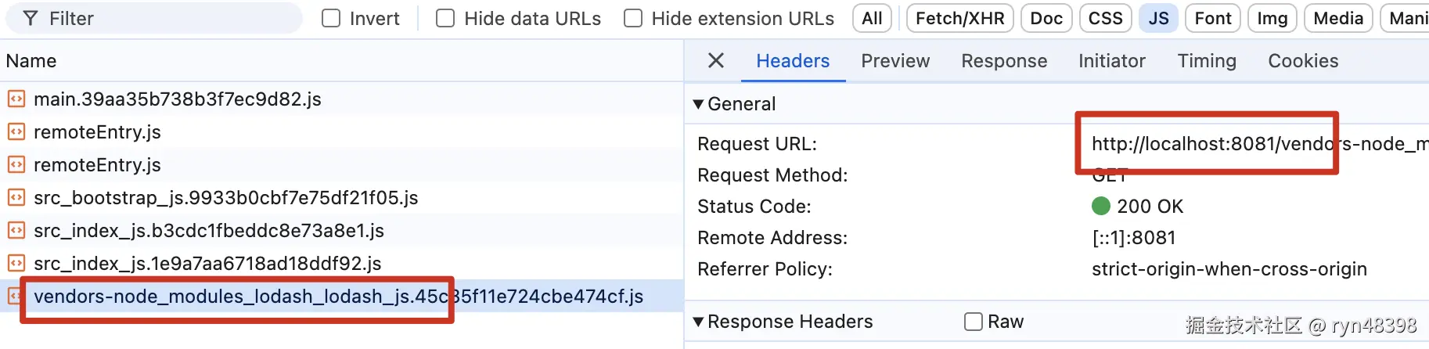Open the Timing tab
1429x349 pixels.
[x=1206, y=61]
